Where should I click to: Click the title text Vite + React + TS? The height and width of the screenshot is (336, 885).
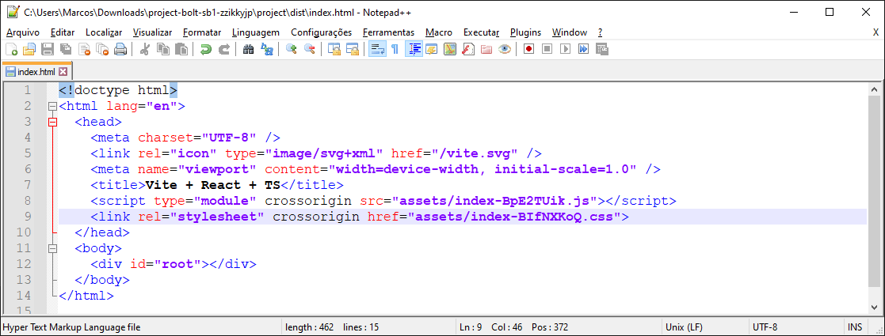click(x=213, y=185)
